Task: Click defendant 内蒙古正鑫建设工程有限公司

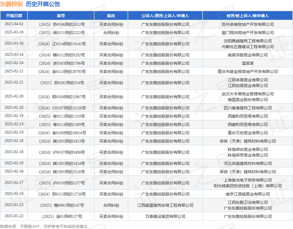Action: click(248, 47)
